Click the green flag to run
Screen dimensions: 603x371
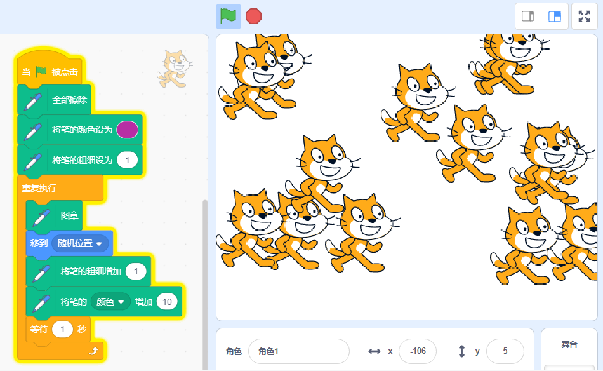tap(228, 17)
